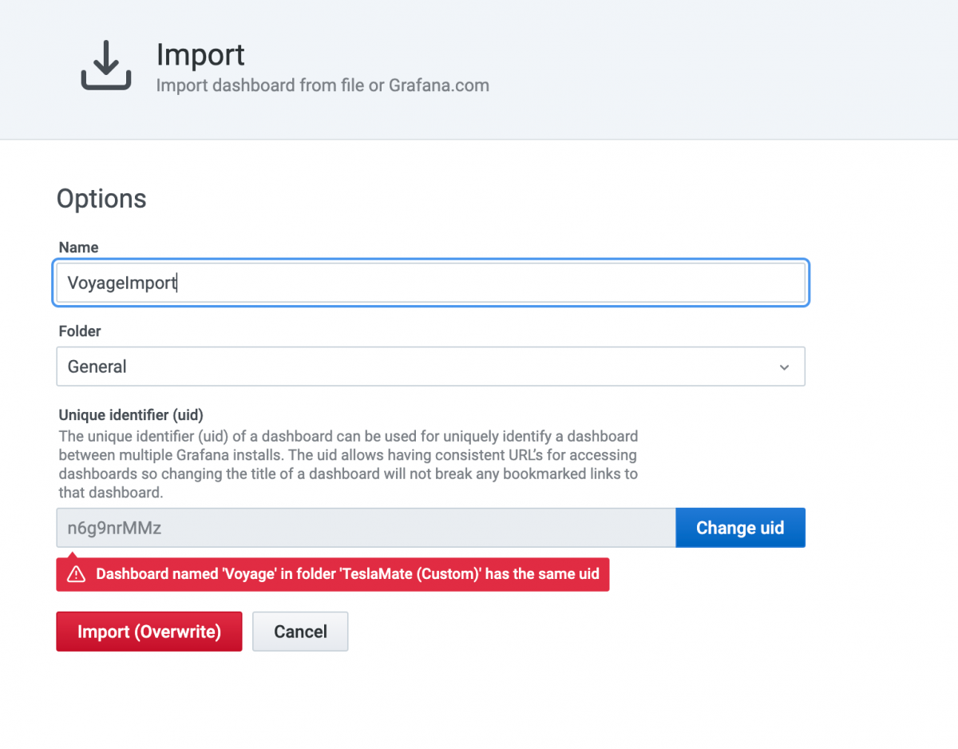Click the uid description paragraph text
This screenshot has height=749, width=958.
[349, 465]
